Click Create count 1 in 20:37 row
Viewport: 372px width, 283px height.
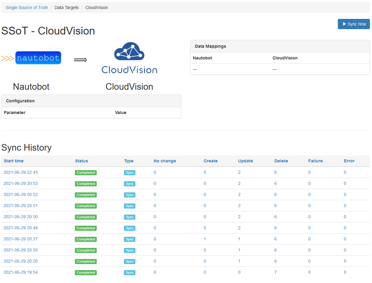(x=205, y=239)
